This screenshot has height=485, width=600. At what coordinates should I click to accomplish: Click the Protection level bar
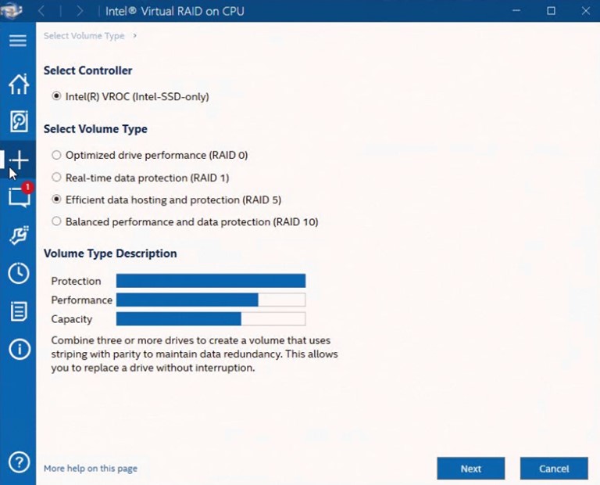click(211, 281)
